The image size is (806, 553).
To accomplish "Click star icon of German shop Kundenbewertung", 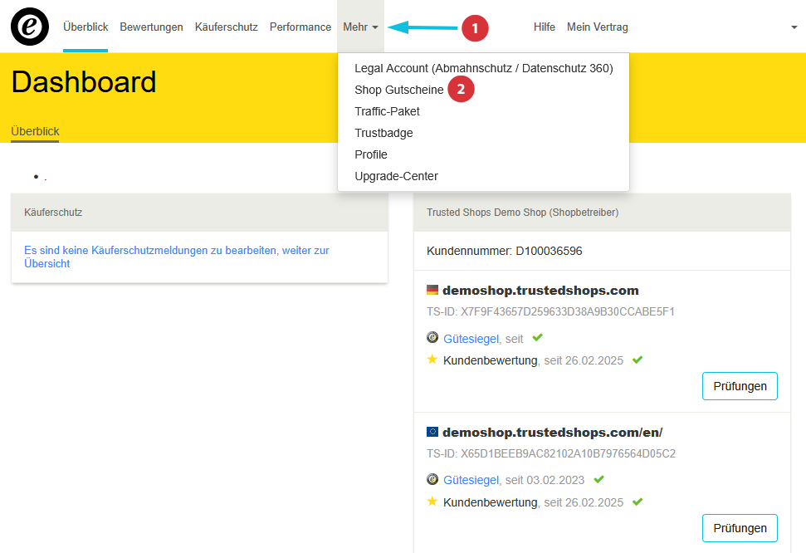I will coord(432,360).
